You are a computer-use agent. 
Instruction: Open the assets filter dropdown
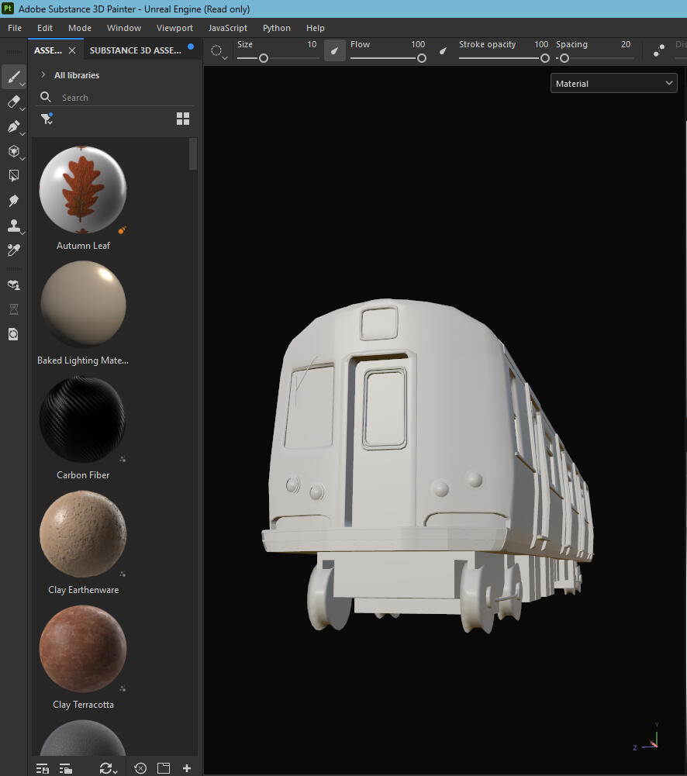[x=47, y=119]
